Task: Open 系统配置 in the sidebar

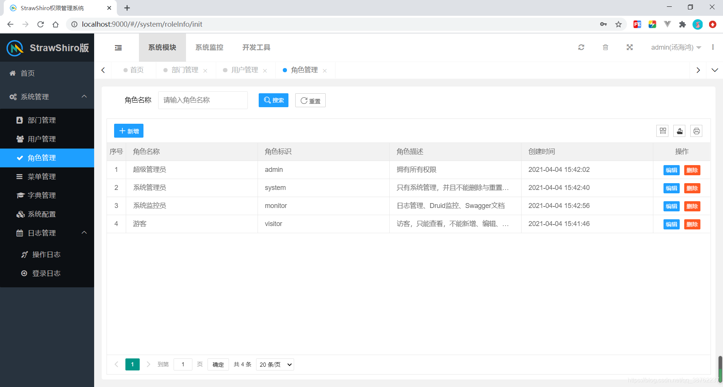Action: (47, 214)
